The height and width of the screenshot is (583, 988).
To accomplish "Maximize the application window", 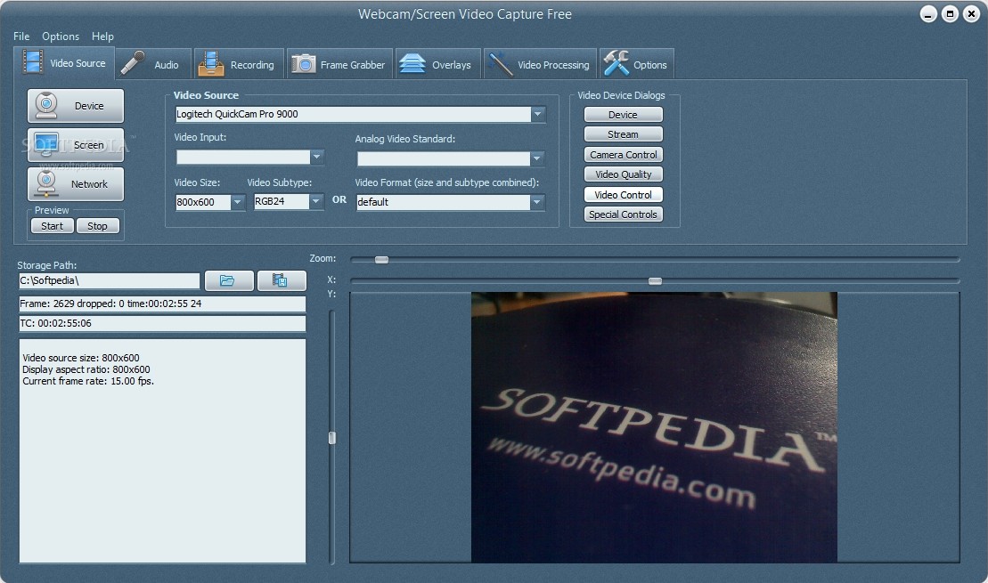I will tap(950, 14).
